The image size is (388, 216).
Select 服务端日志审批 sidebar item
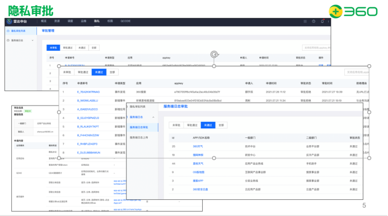point(139,127)
